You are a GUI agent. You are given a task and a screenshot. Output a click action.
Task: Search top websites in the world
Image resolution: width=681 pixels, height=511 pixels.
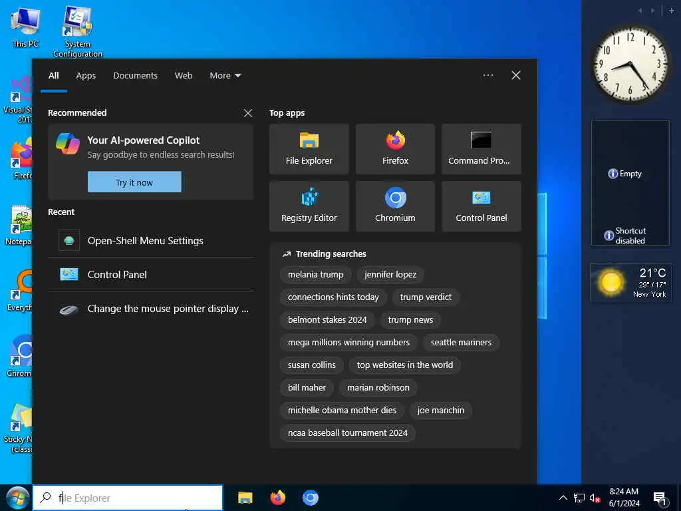[405, 365]
